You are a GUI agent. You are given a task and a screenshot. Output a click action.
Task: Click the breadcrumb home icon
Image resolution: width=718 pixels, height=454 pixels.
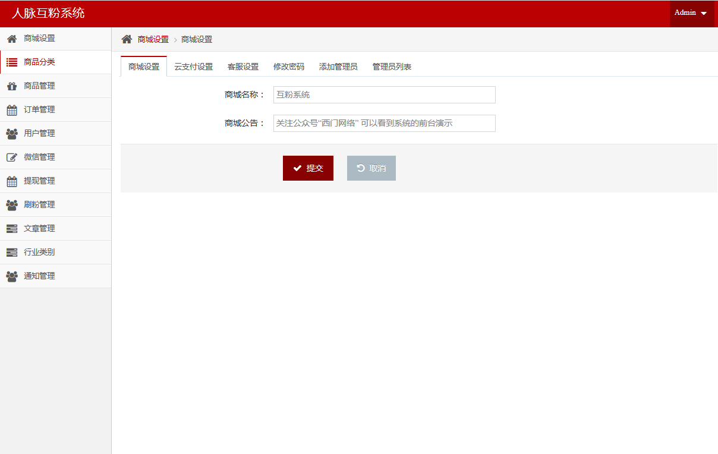pos(127,39)
